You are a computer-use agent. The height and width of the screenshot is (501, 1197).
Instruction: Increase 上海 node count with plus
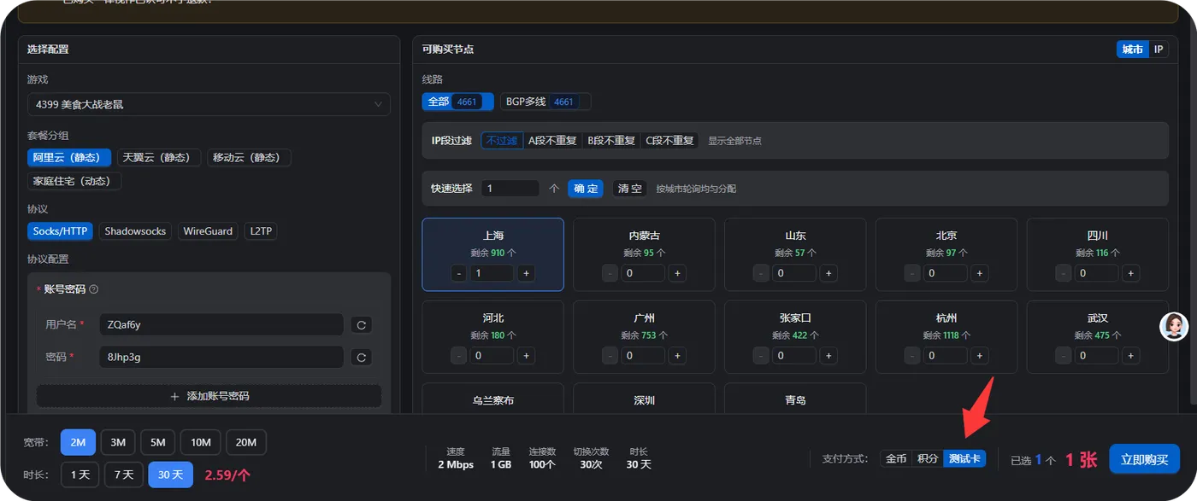(x=526, y=273)
